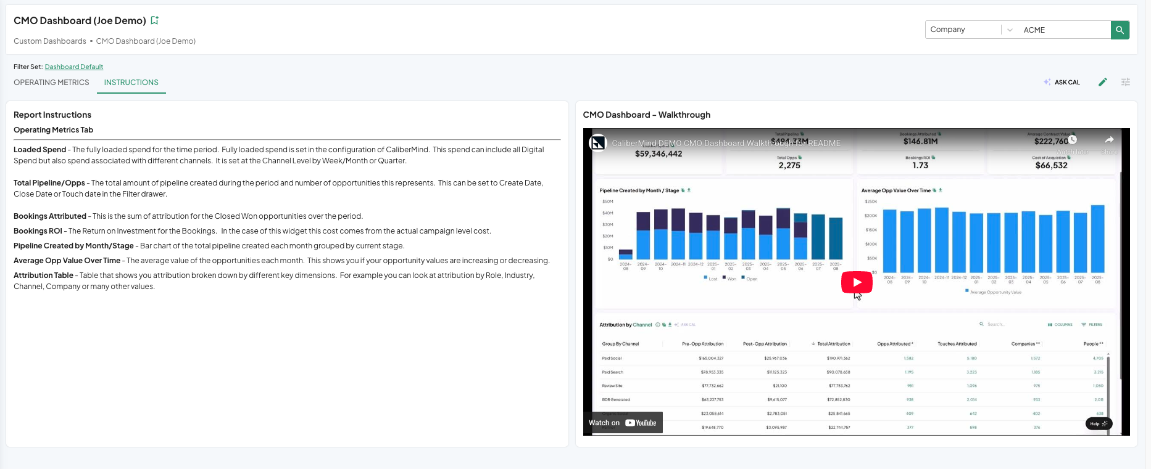This screenshot has width=1151, height=469.
Task: Click the 'Bookings Attributed' term
Action: pyautogui.click(x=50, y=216)
